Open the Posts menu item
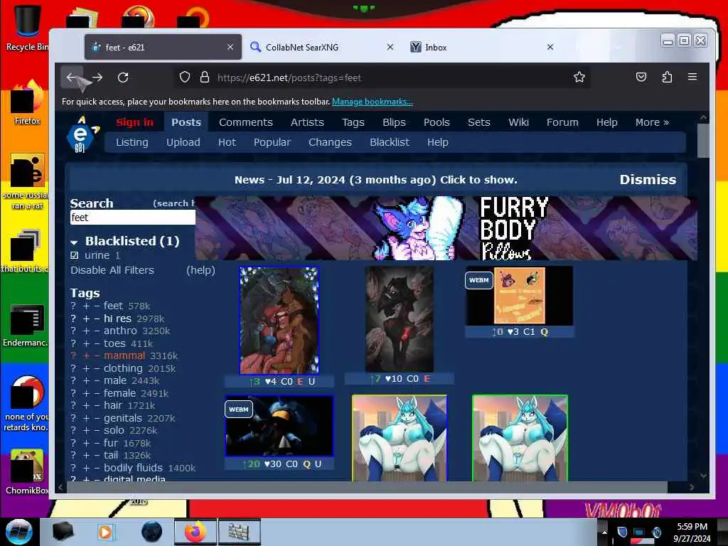This screenshot has width=728, height=546. (186, 122)
